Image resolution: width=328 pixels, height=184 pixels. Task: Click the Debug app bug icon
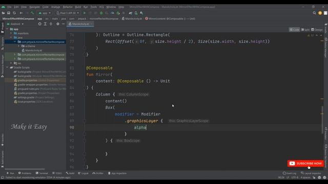pyautogui.click(x=101, y=13)
